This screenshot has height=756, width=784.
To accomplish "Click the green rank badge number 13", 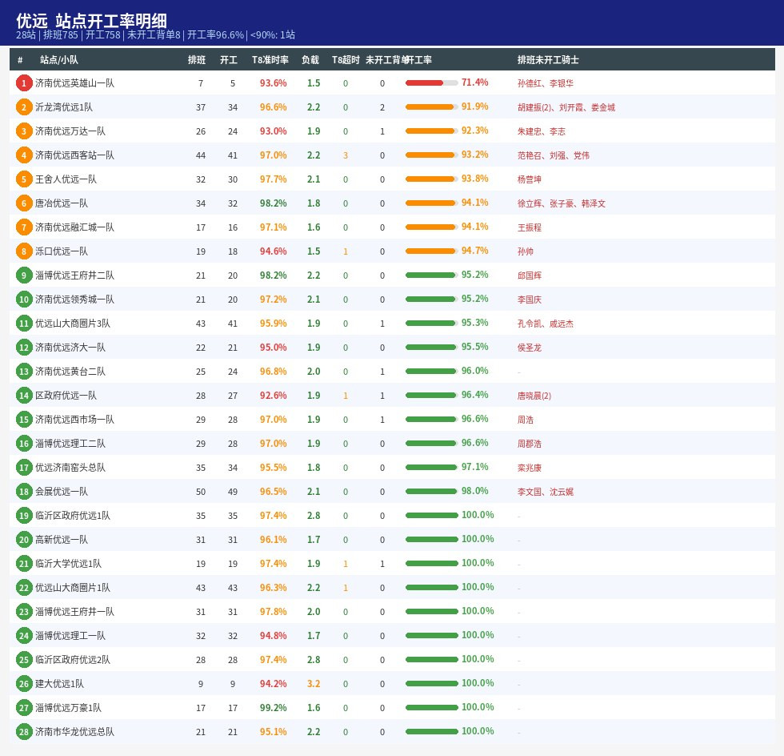I will [x=23, y=372].
